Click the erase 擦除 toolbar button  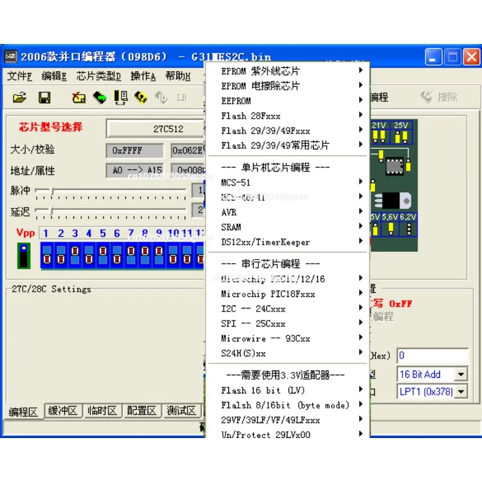coord(440,97)
